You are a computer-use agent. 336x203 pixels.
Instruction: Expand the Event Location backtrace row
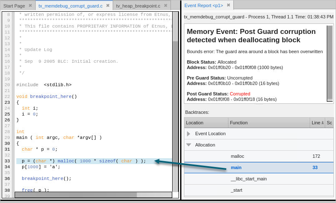tap(189, 134)
